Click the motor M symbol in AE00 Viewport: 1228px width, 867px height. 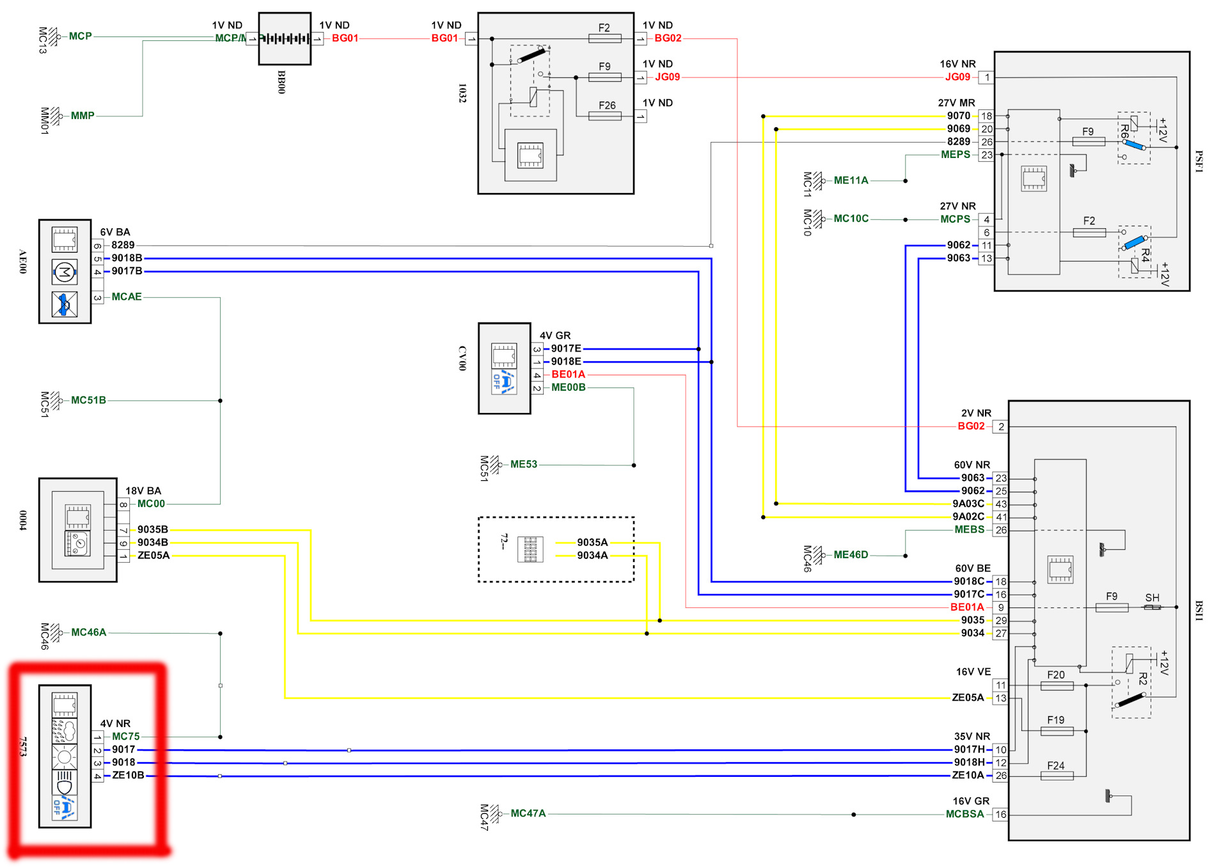(64, 272)
